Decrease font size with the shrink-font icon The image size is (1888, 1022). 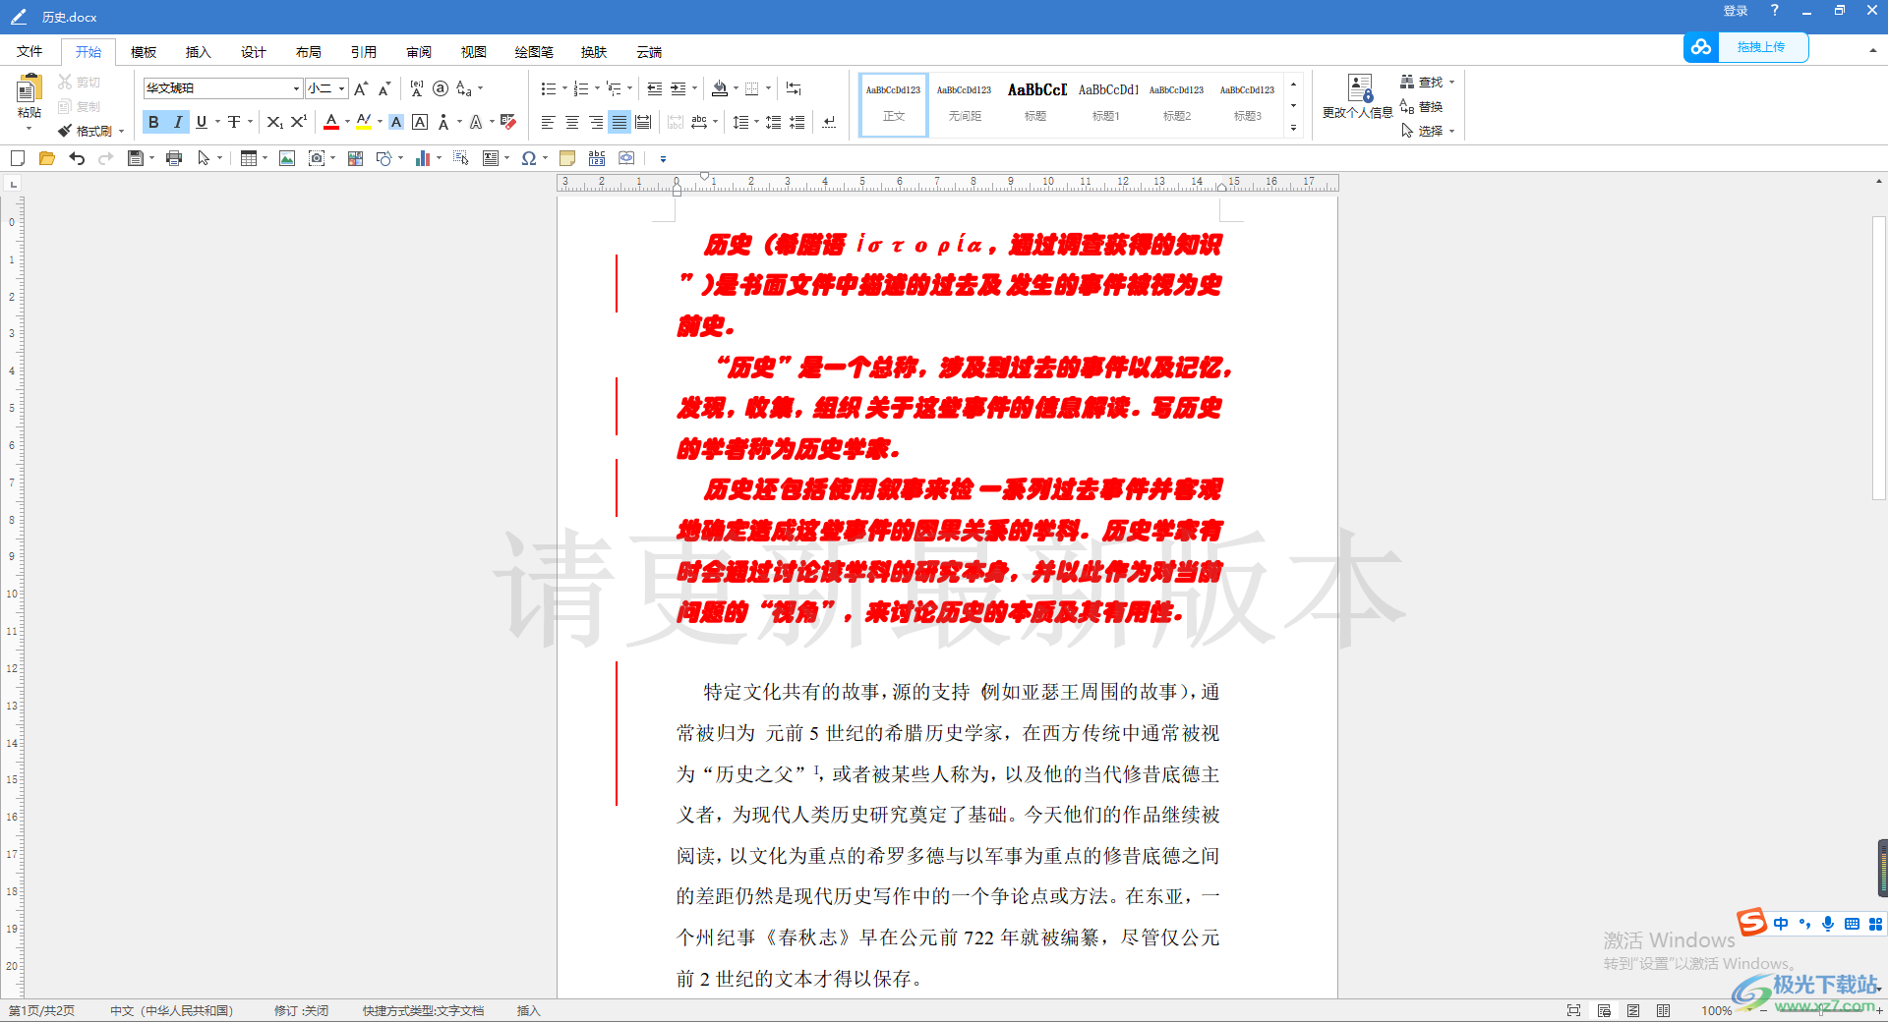point(384,88)
